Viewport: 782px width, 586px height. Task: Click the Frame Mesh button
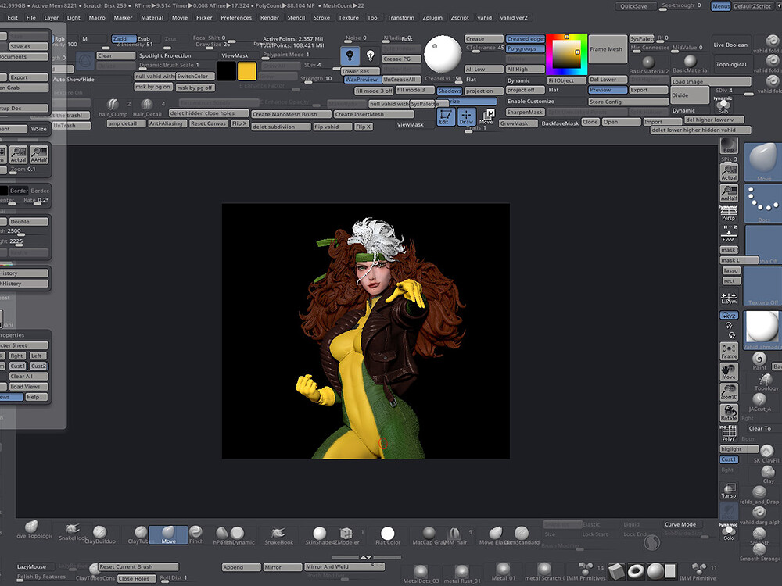point(608,48)
